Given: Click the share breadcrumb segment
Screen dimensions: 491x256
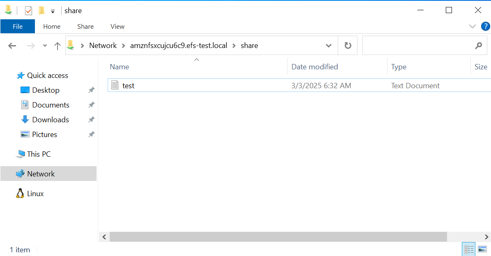Looking at the screenshot, I should click(249, 46).
